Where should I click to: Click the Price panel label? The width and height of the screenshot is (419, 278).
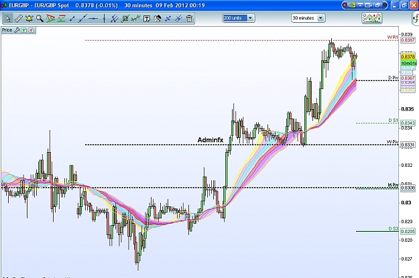7,30
